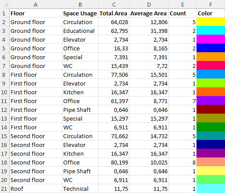Click the pink-red color cell in row 7
Viewport: 225px width, 193px height.
[x=211, y=66]
